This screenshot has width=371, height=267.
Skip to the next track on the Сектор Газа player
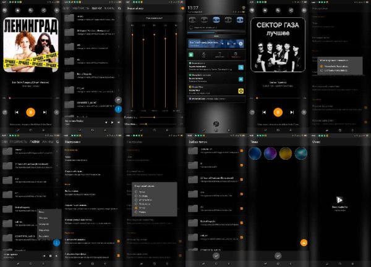[x=292, y=112]
